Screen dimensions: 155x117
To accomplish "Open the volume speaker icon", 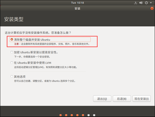I will click(141, 3).
